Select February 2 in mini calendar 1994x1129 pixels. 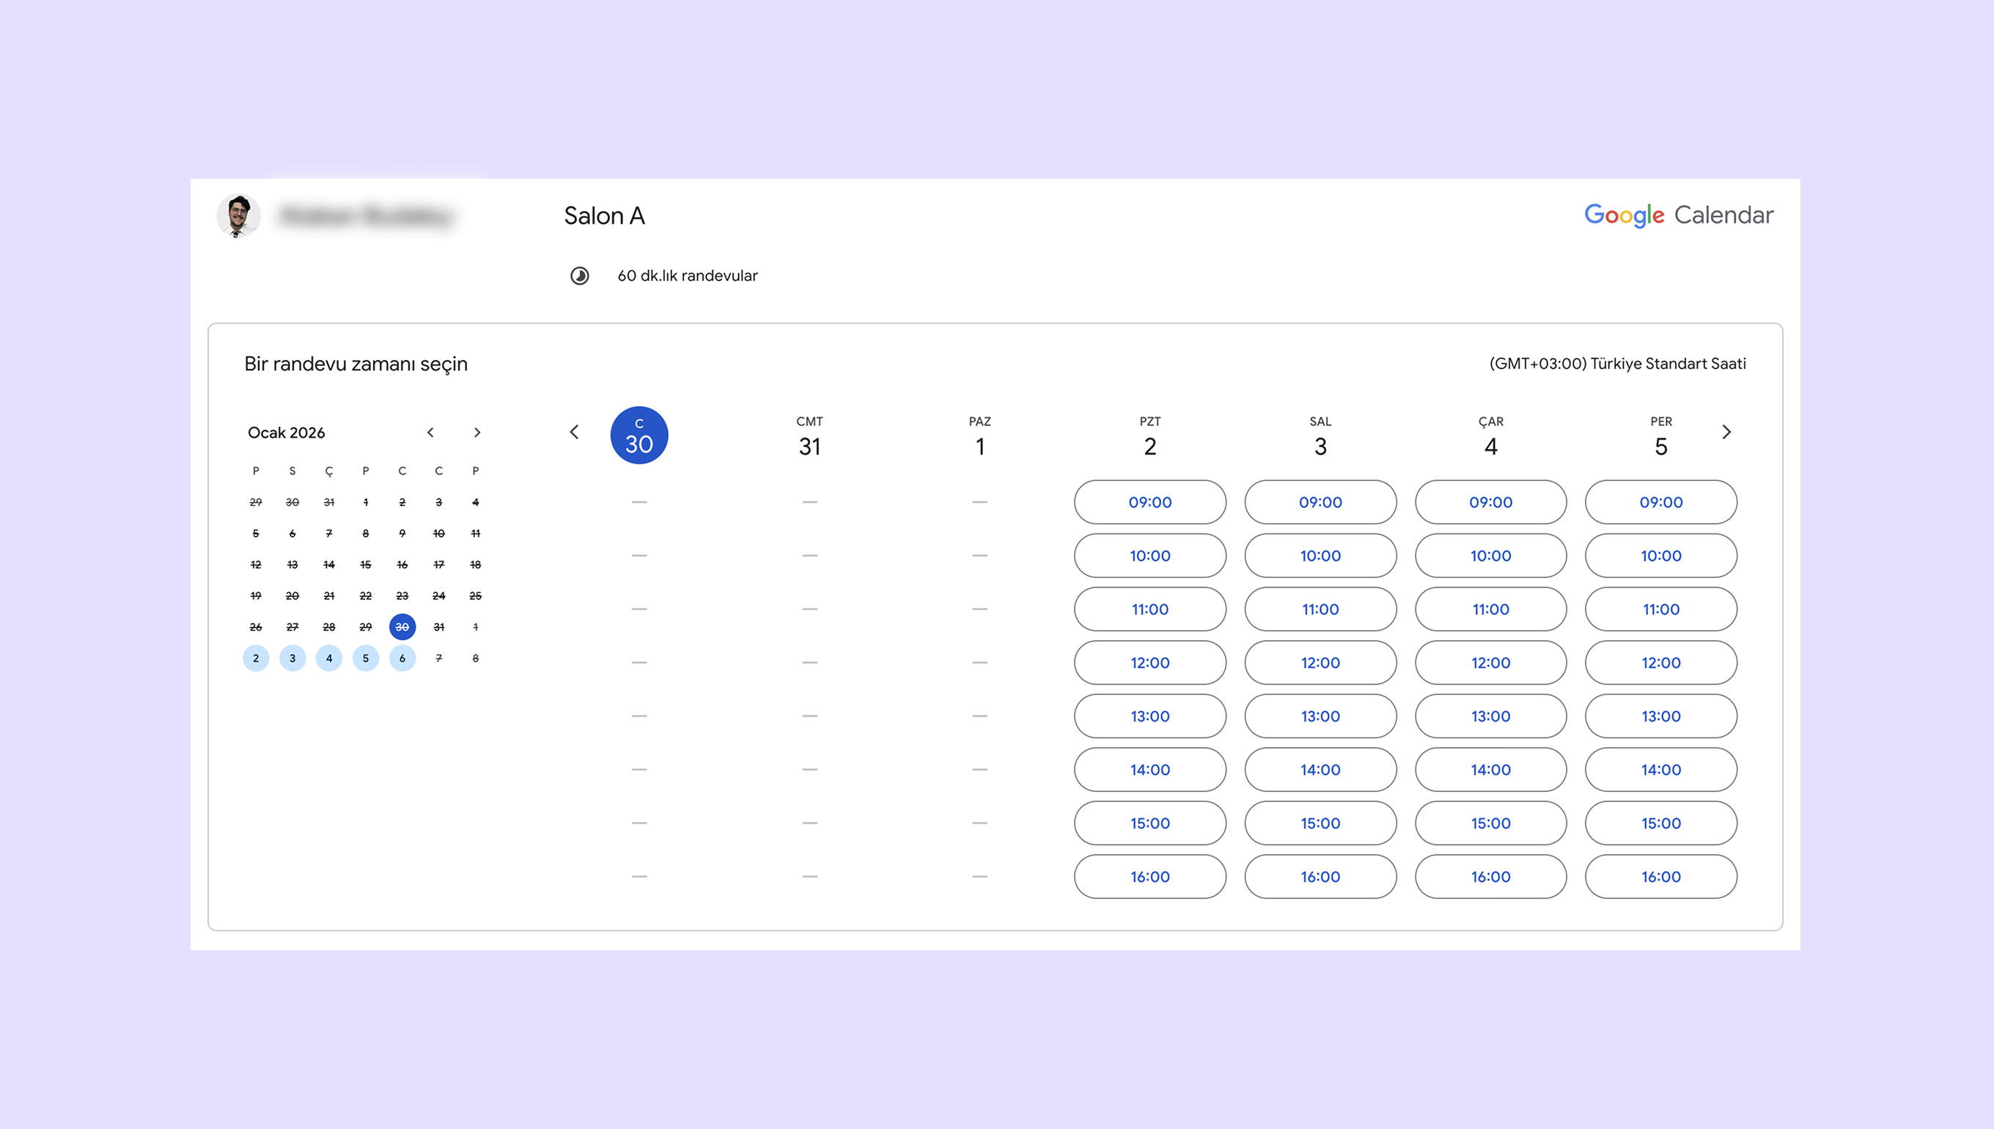[256, 658]
